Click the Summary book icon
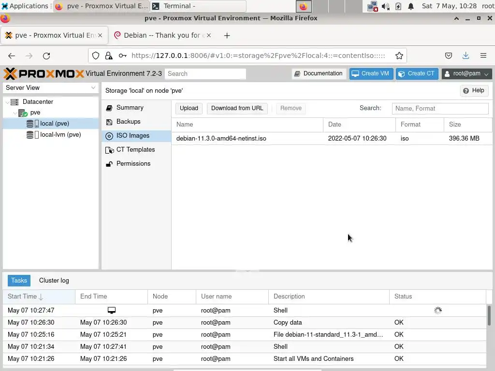Image resolution: width=495 pixels, height=371 pixels. pyautogui.click(x=109, y=108)
